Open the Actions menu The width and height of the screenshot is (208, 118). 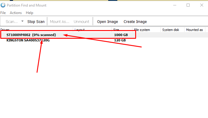16,13
